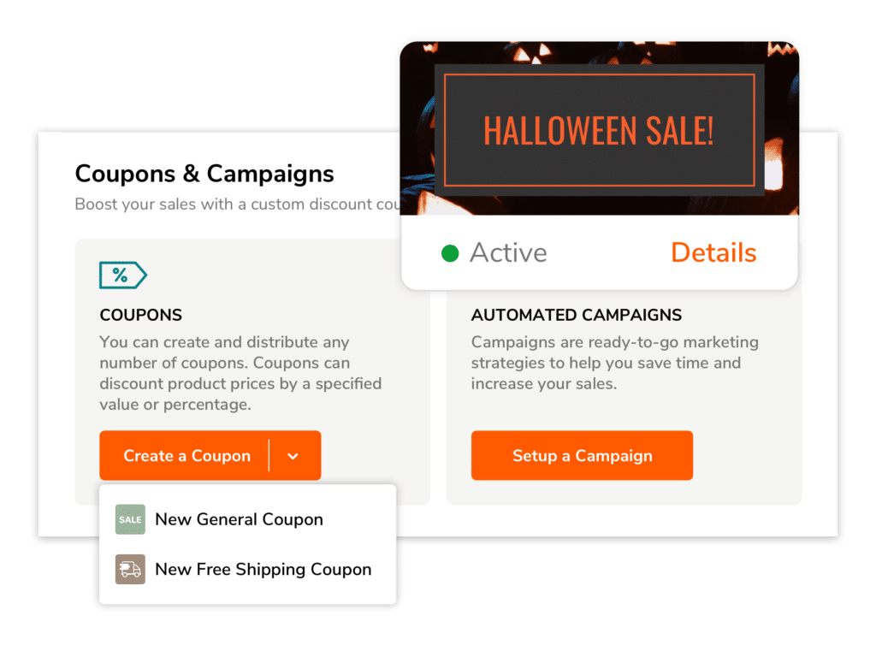Click the delivery truck icon in the dropdown
The width and height of the screenshot is (876, 645).
[130, 569]
